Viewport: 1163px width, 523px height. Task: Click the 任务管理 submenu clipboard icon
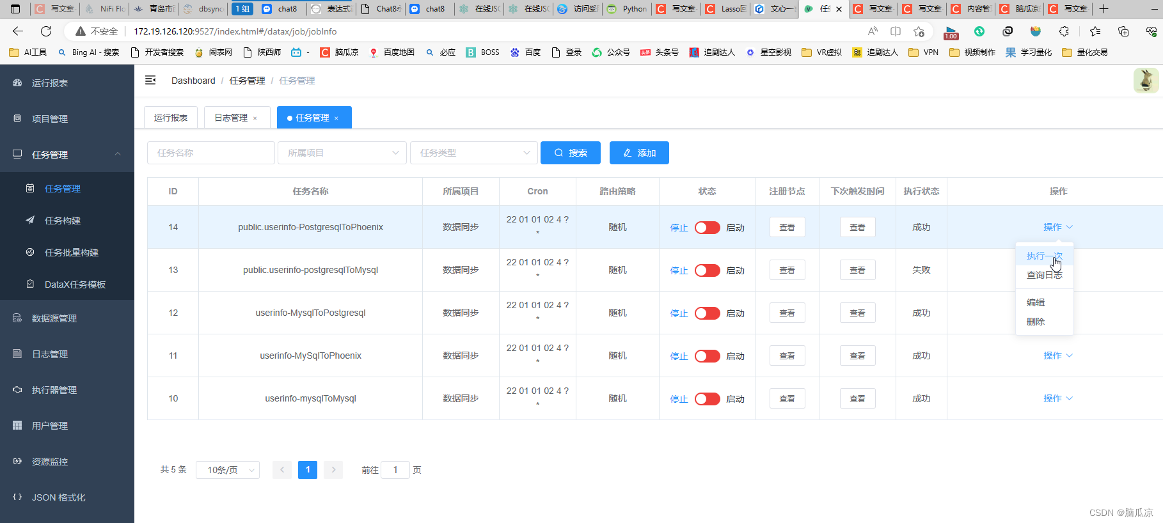[x=30, y=189]
